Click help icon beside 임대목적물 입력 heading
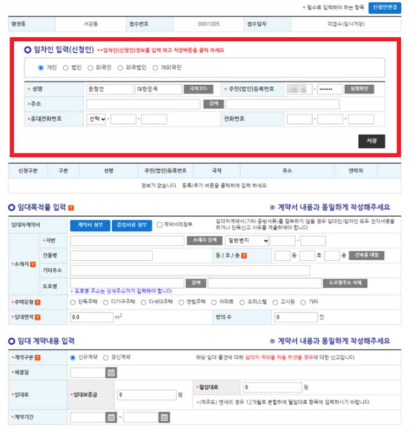This screenshot has width=413, height=430. tap(71, 208)
